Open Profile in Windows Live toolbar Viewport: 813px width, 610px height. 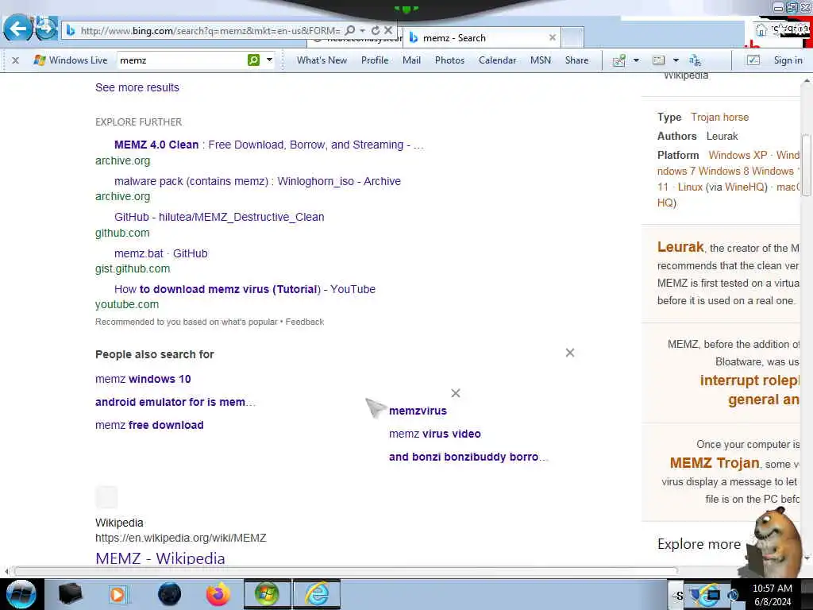(375, 60)
